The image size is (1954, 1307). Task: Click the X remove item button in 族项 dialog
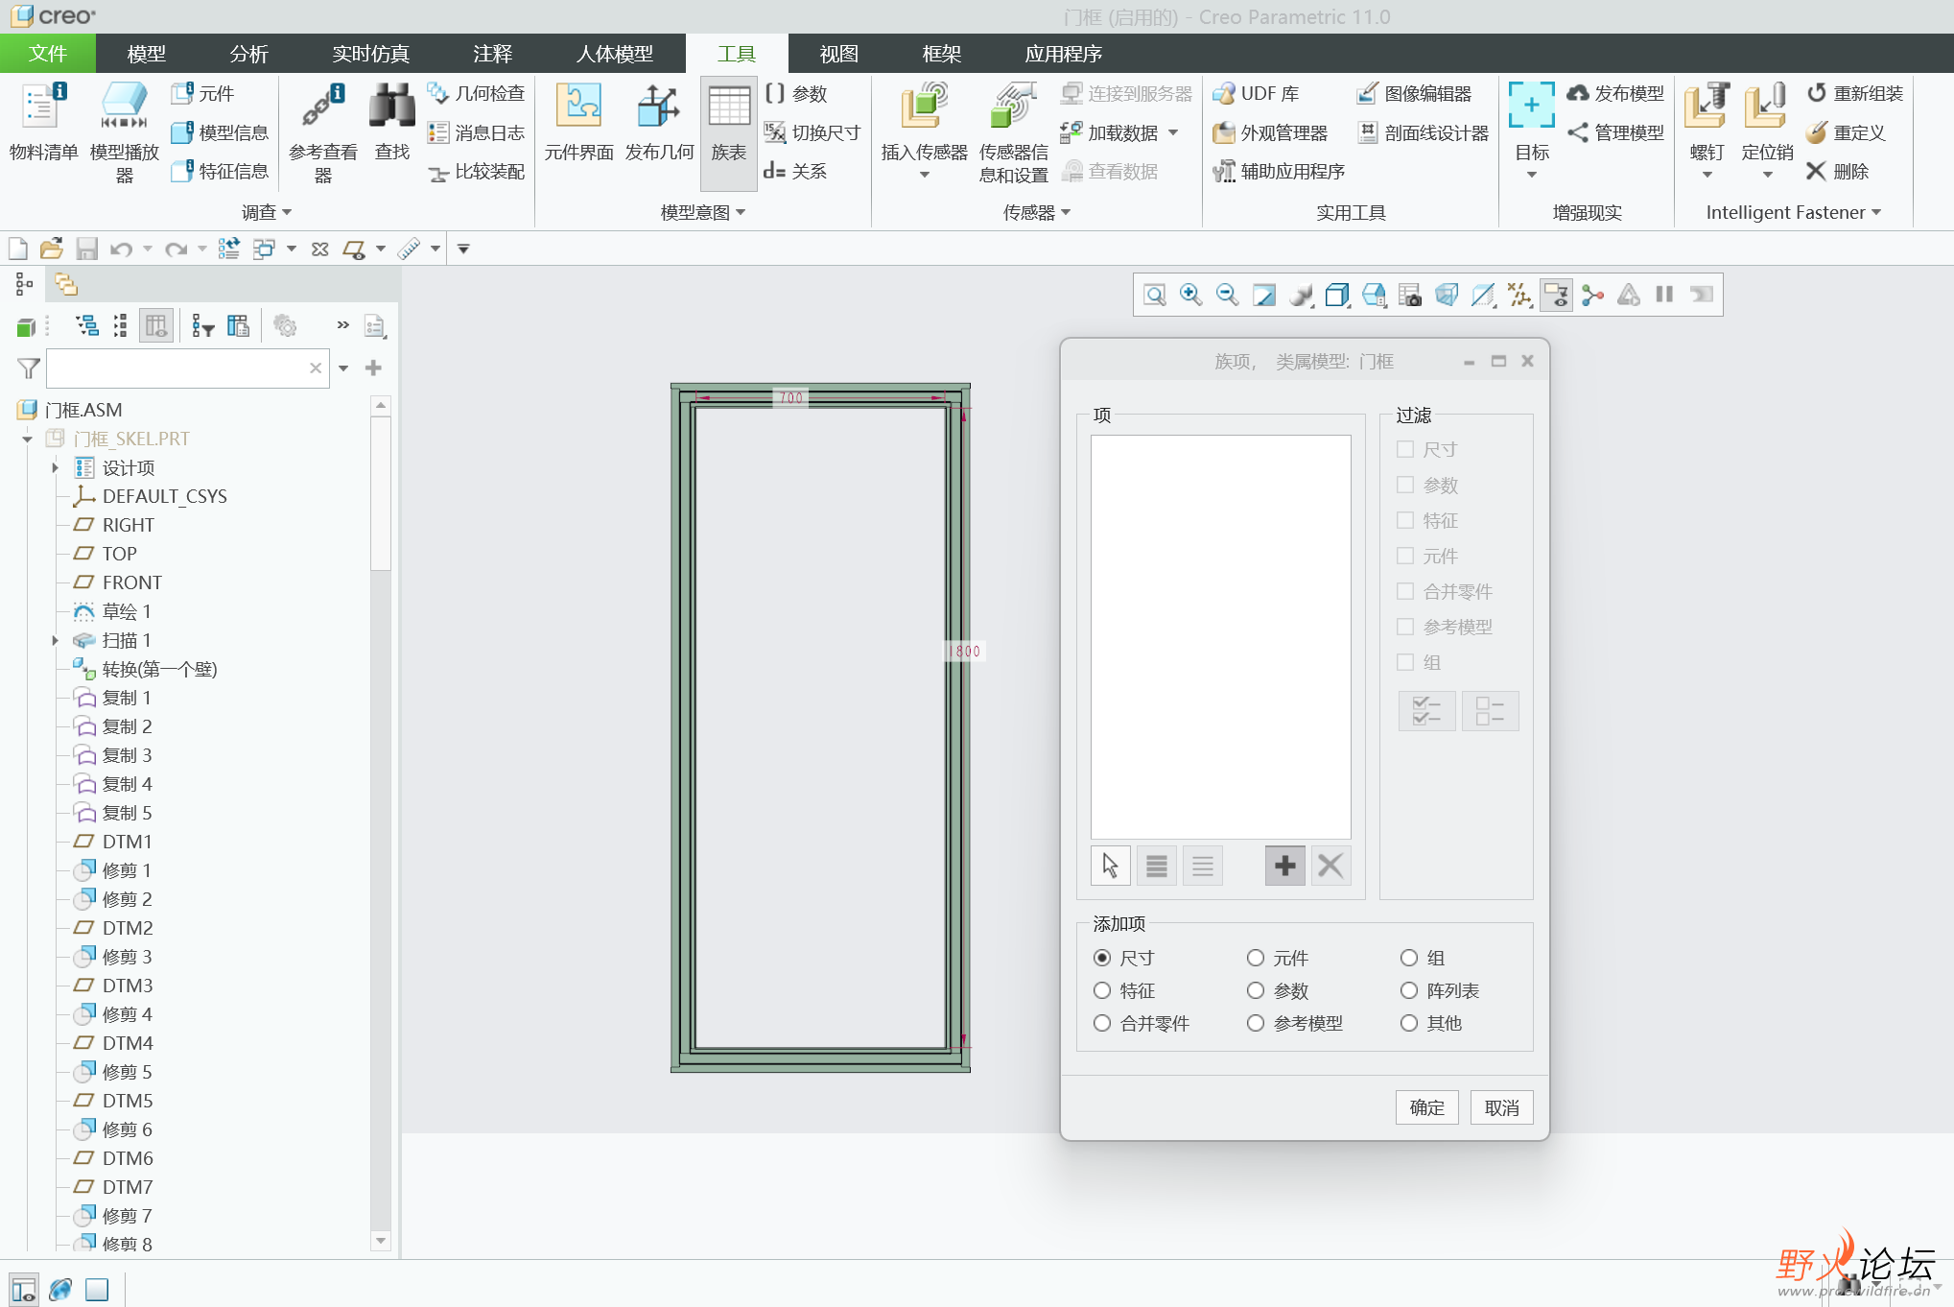1330,866
